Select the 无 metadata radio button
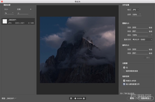The height and width of the screenshot is (102, 155). [x=124, y=68]
